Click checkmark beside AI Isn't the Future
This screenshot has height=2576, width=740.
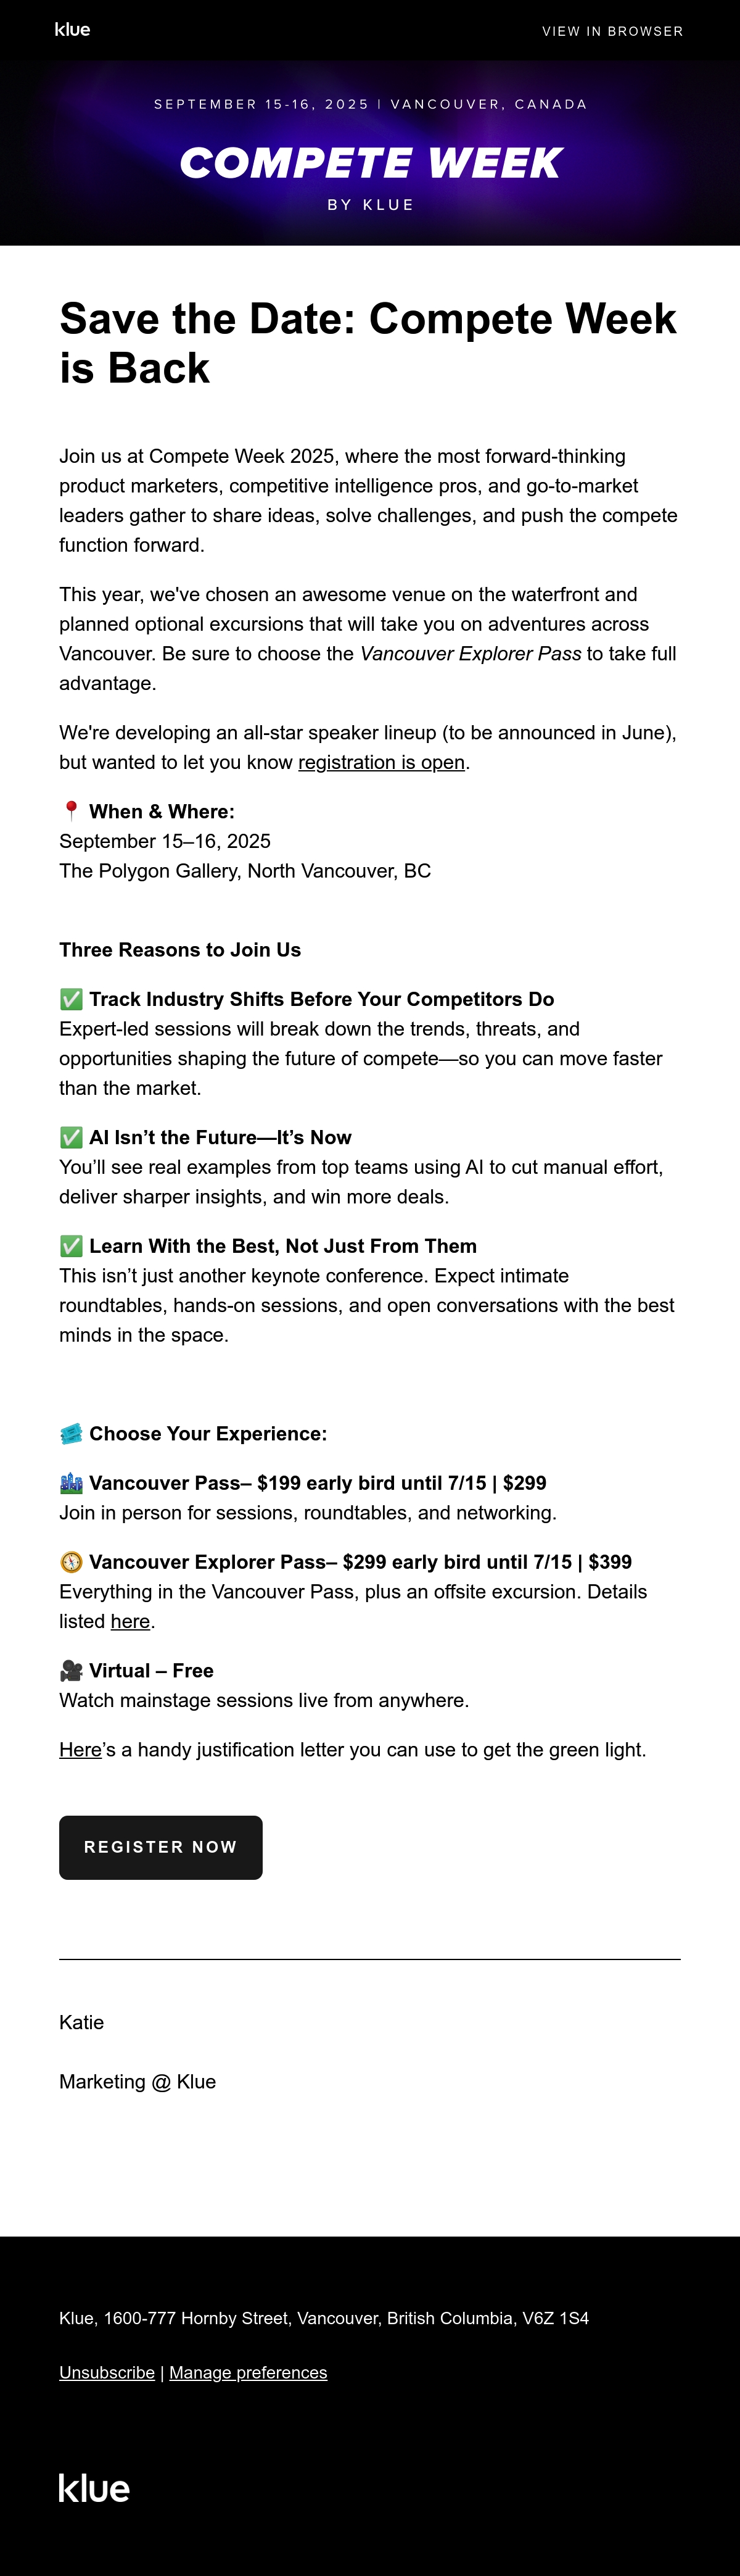(x=71, y=1137)
